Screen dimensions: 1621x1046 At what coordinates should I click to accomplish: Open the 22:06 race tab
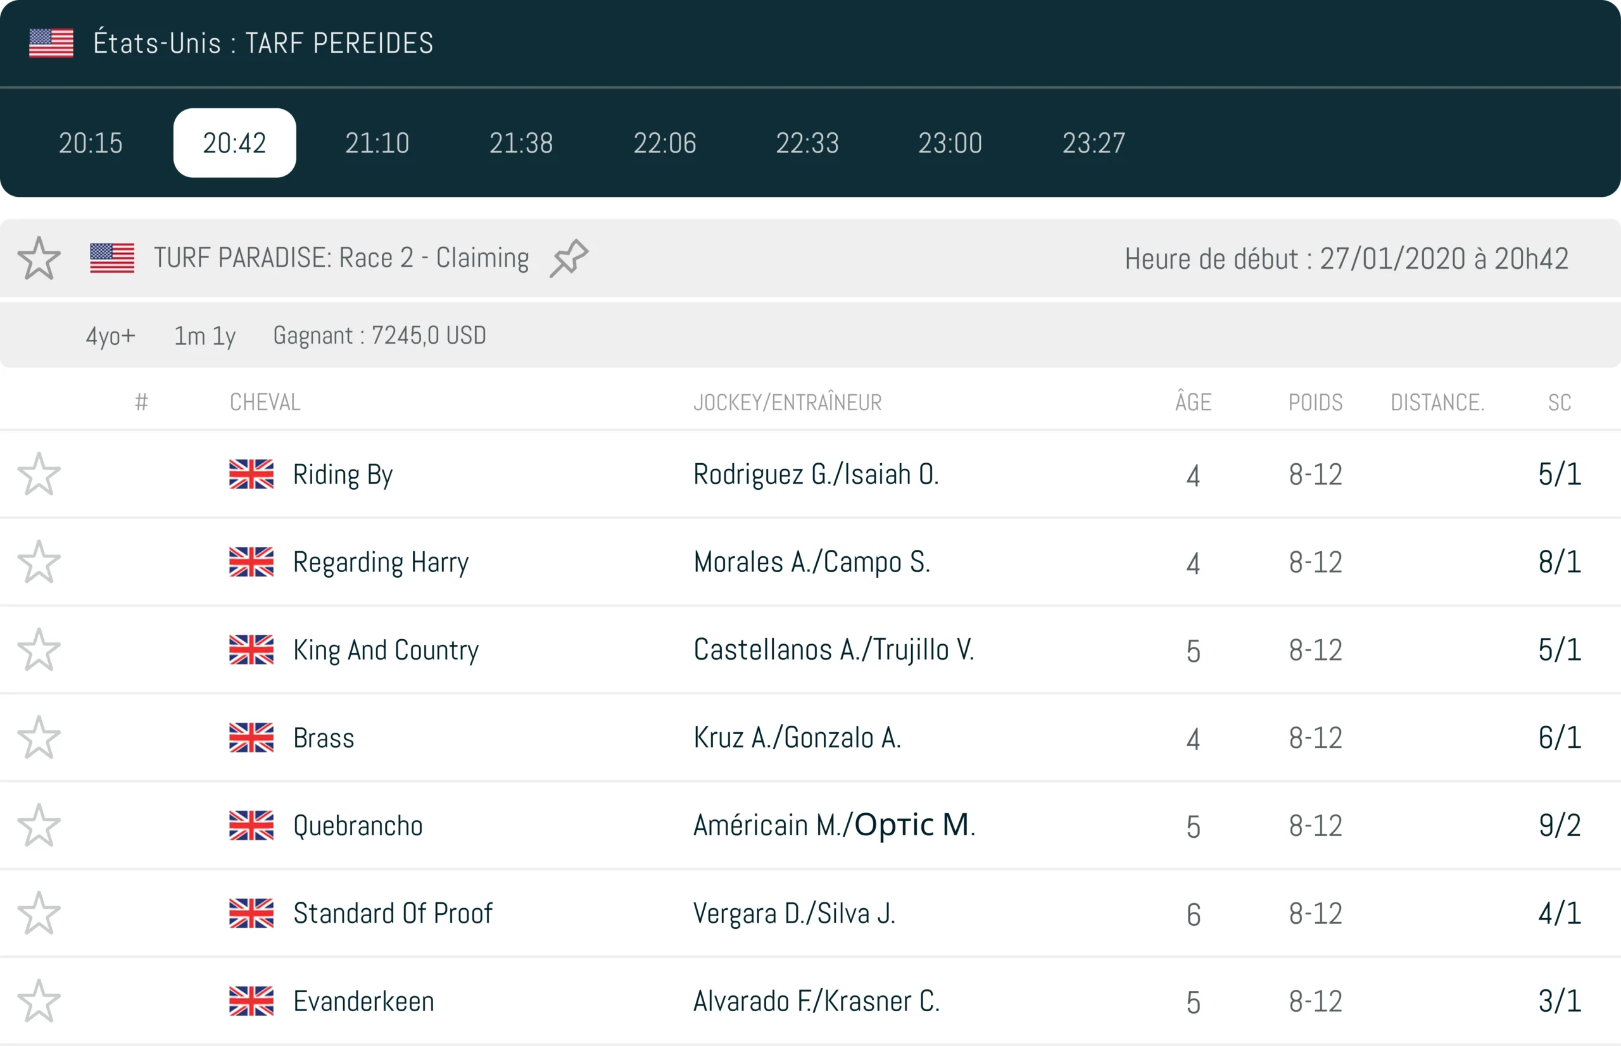[x=665, y=143]
